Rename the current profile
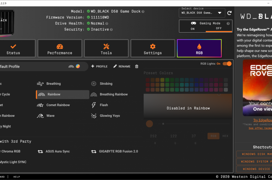 [122, 66]
